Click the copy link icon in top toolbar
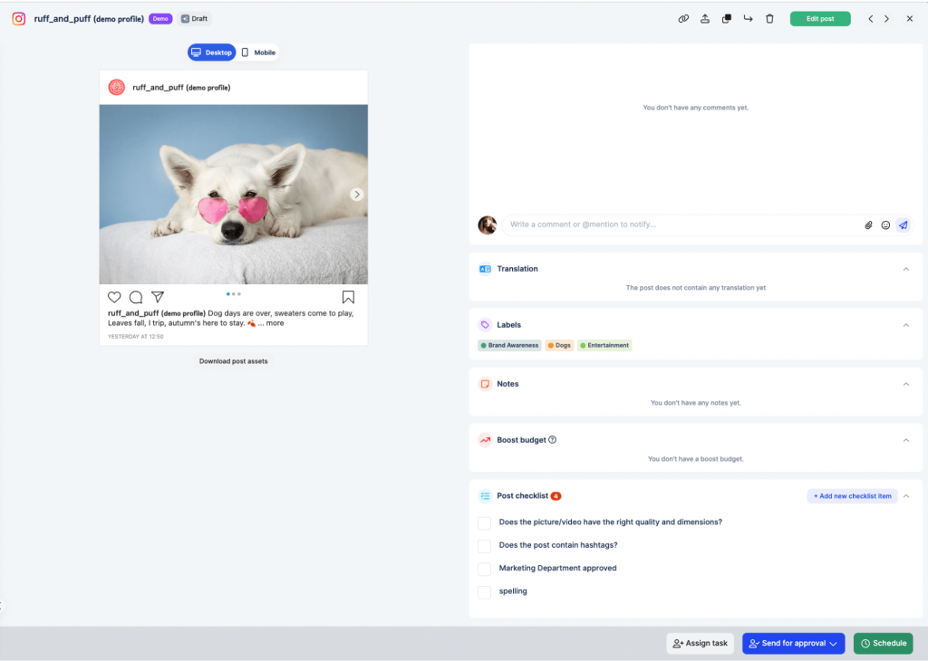928x661 pixels. pyautogui.click(x=684, y=19)
